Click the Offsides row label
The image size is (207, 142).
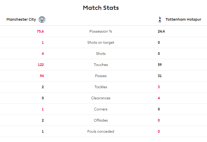click(x=101, y=120)
